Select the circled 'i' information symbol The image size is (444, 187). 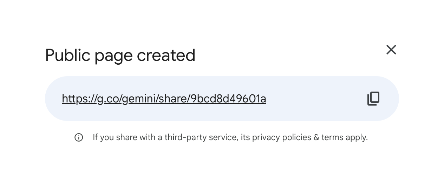click(x=79, y=137)
